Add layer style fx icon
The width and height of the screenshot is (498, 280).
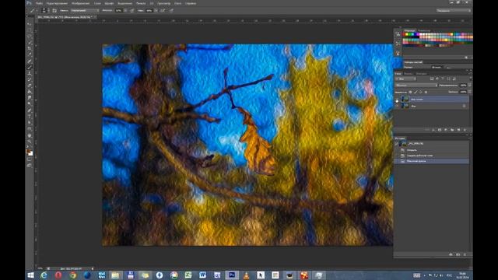433,130
